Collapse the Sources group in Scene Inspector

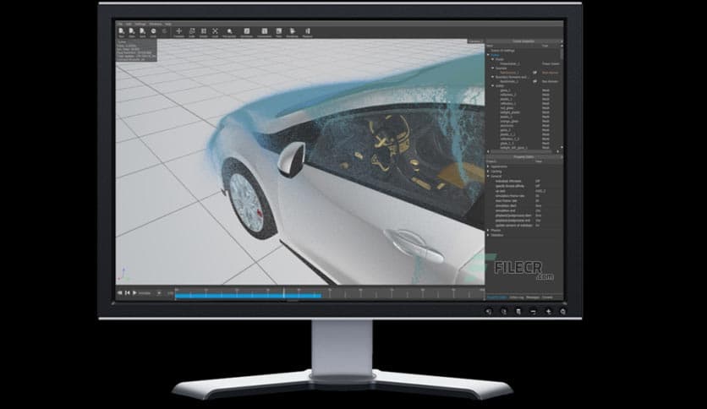(493, 68)
